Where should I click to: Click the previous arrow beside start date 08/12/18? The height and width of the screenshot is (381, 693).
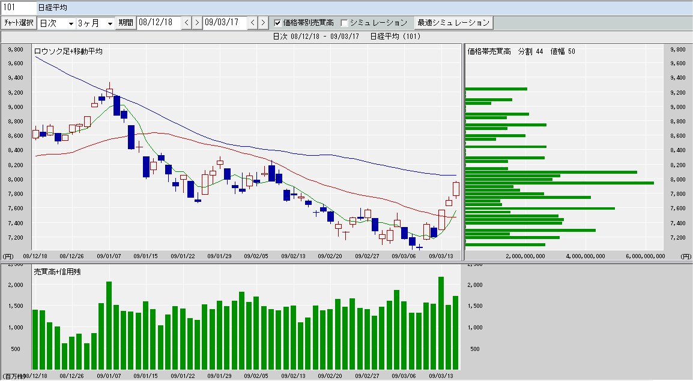(186, 23)
